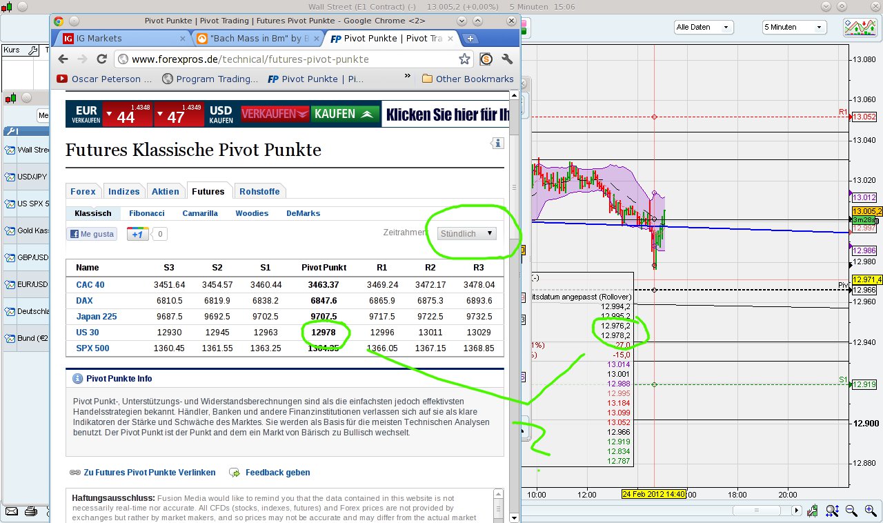Open chart properties via wrench icon

[x=813, y=511]
